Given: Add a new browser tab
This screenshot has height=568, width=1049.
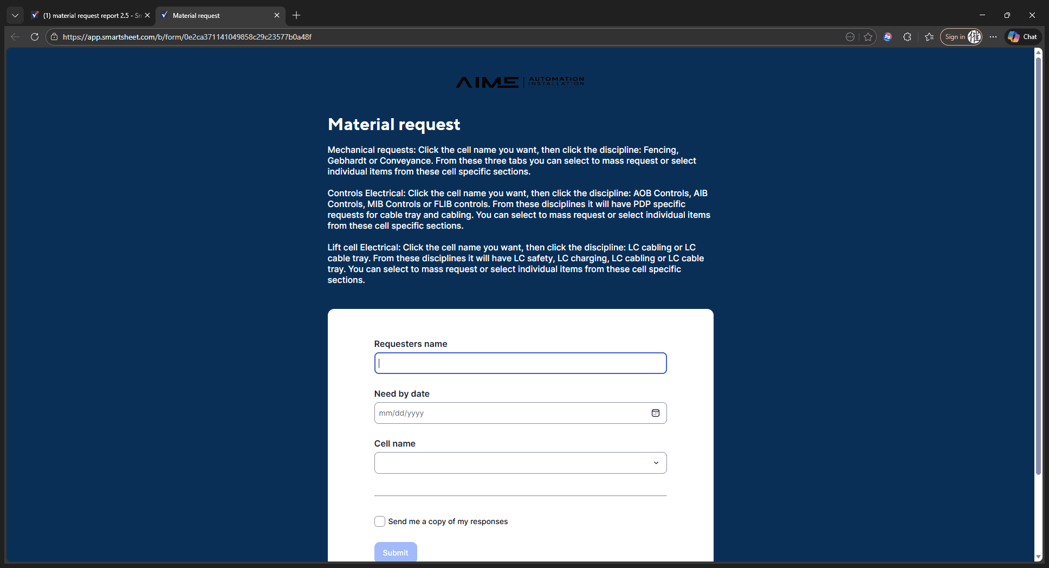Looking at the screenshot, I should pyautogui.click(x=296, y=15).
